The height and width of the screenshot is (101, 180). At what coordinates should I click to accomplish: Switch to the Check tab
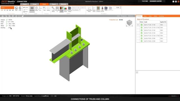[x=44, y=4]
